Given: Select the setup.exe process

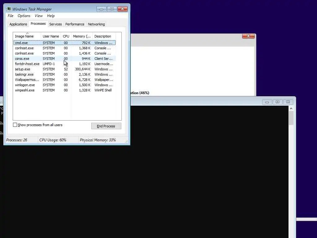Looking at the screenshot, I should pyautogui.click(x=64, y=69).
